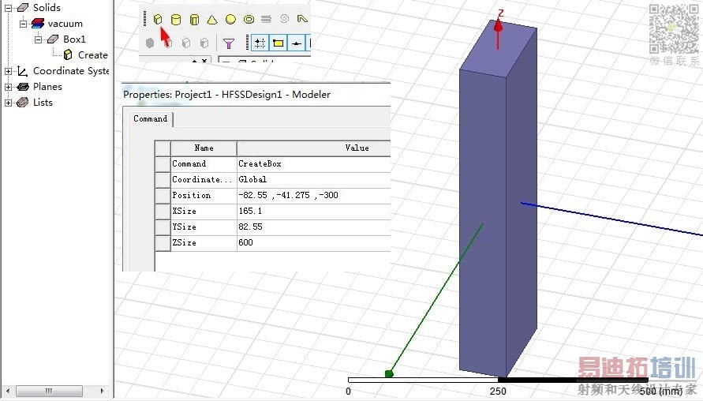Screen dimensions: 703x401
Task: Select the Draw Cone tool
Action: [x=212, y=19]
